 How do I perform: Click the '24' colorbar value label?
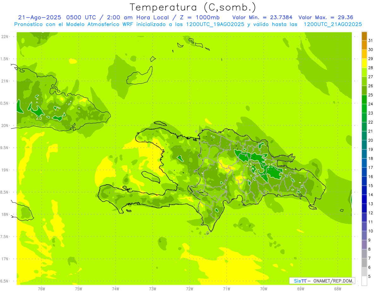[x=371, y=104]
